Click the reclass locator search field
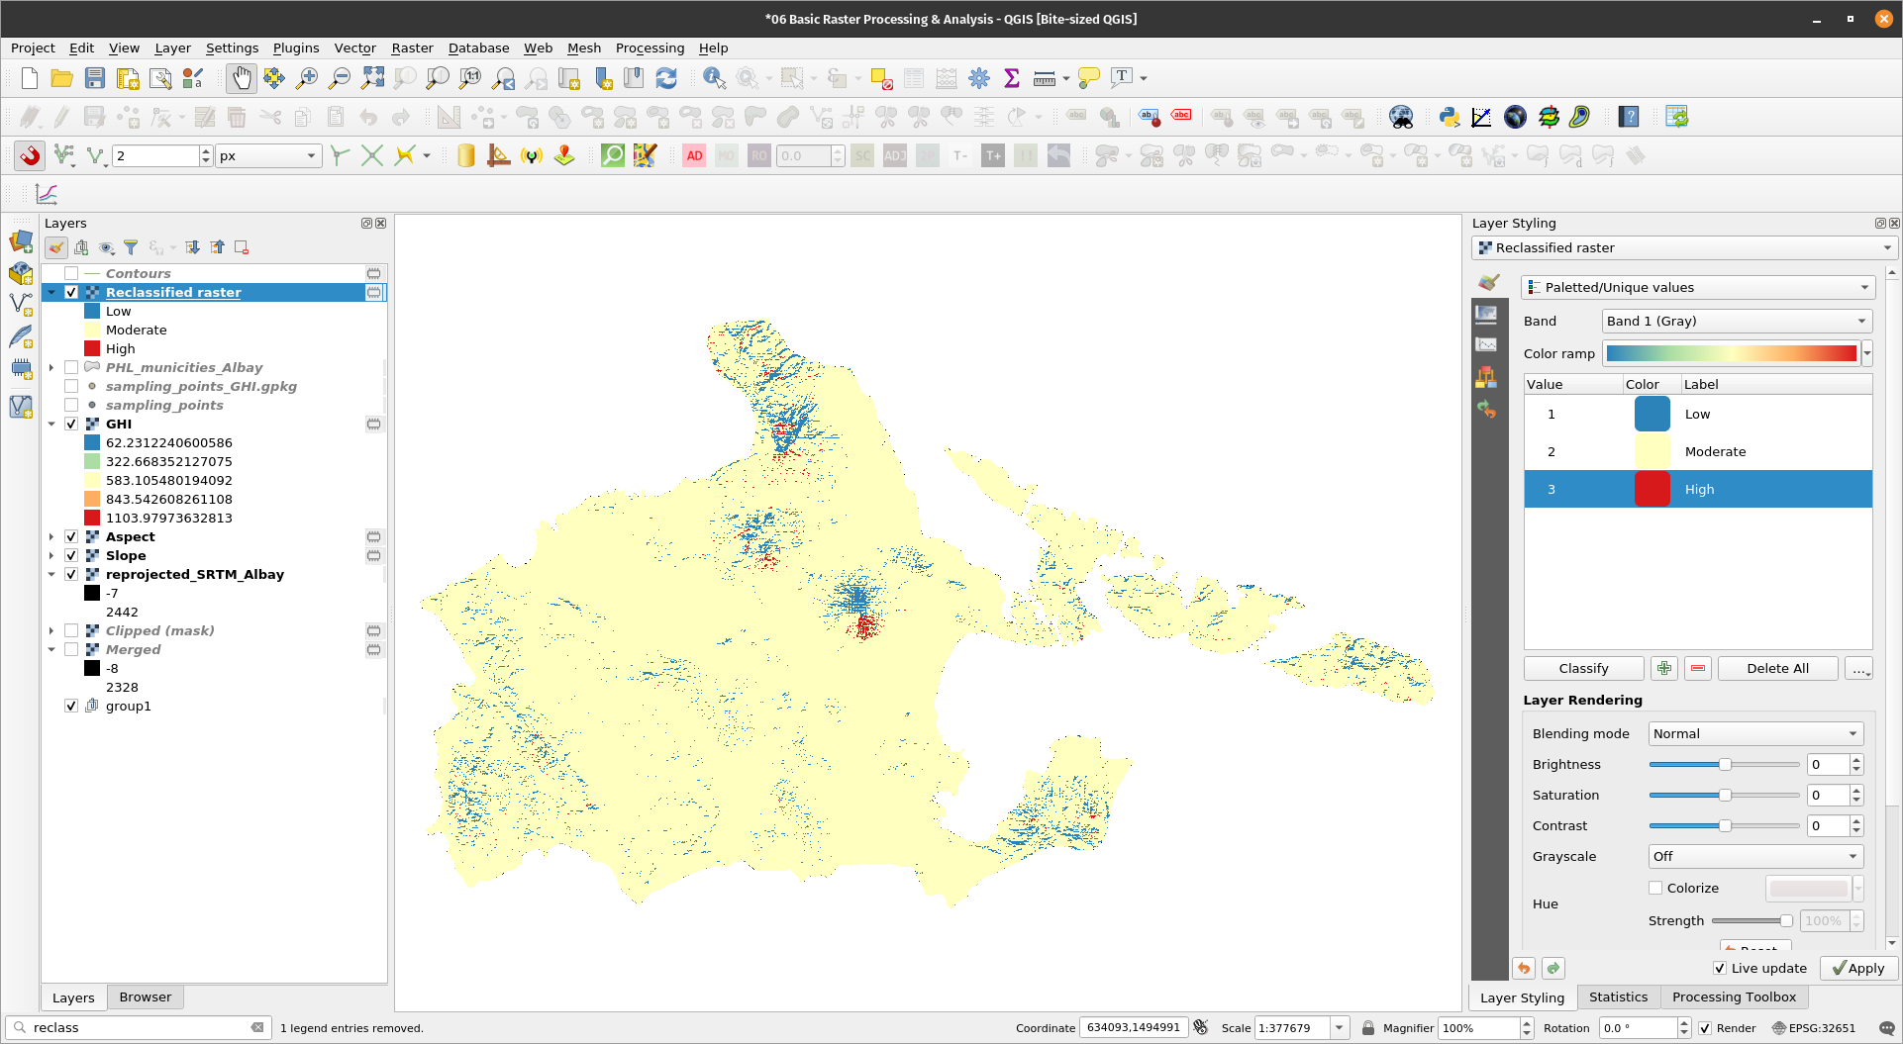Image resolution: width=1903 pixels, height=1044 pixels. 139,1028
